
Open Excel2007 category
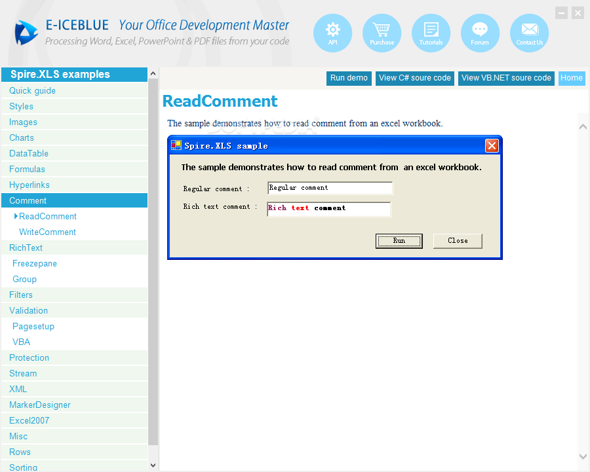coord(75,421)
